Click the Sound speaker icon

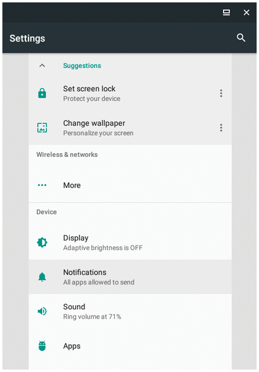pyautogui.click(x=42, y=311)
